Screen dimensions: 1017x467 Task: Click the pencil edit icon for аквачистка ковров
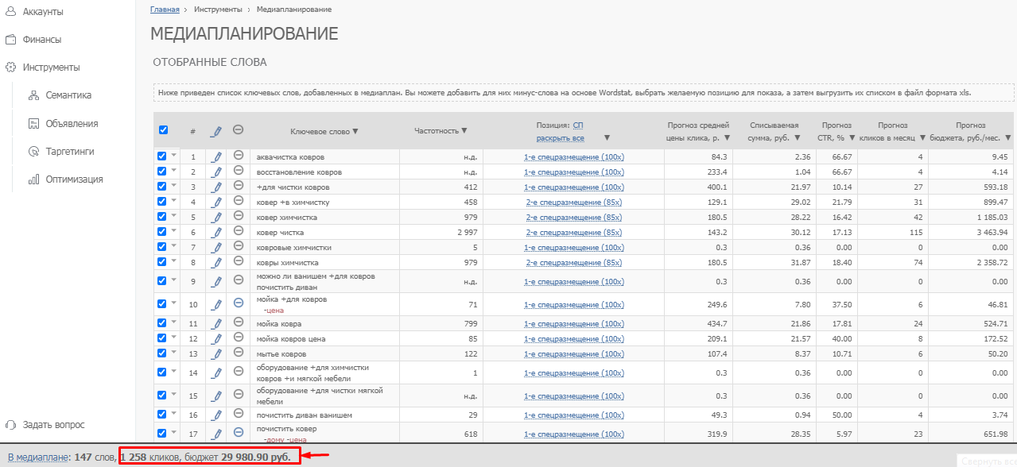click(x=215, y=157)
